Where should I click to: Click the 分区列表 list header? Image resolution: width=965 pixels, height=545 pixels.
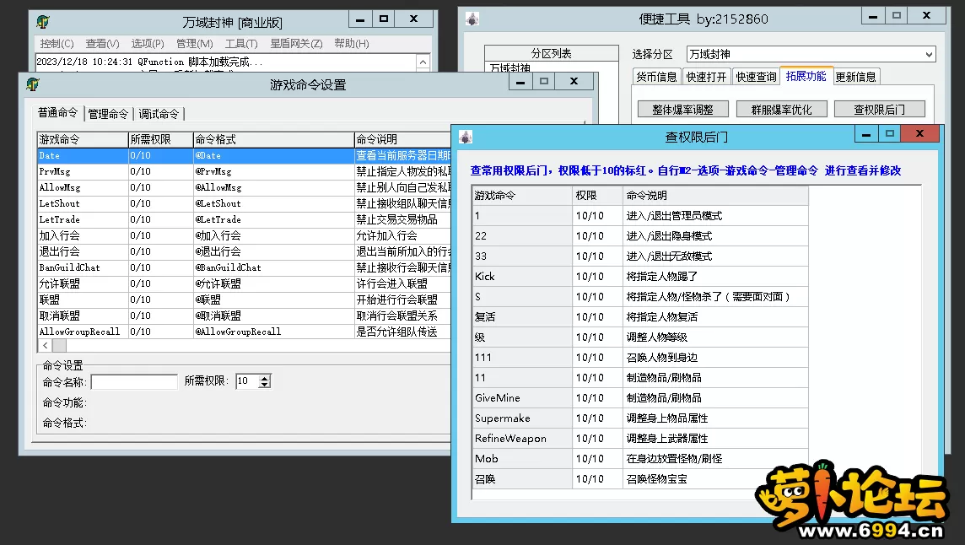[x=552, y=54]
